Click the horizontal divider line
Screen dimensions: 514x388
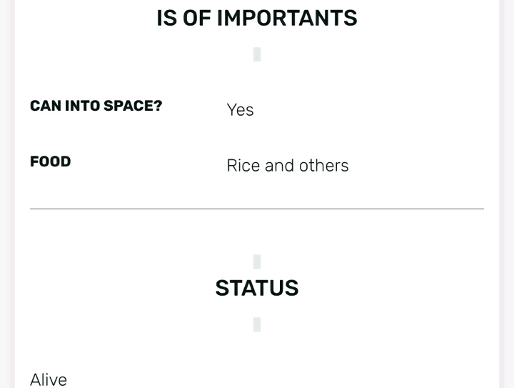coord(257,209)
